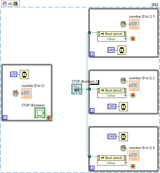This screenshot has width=160, height=173.
Task: Click iteration terminal of the left loop
Action: click(5, 118)
